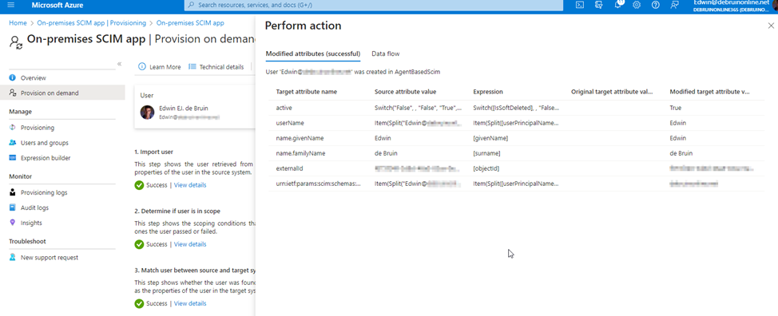Image resolution: width=778 pixels, height=316 pixels.
Task: Click the '[givenName]' expression cell
Action: [x=490, y=138]
